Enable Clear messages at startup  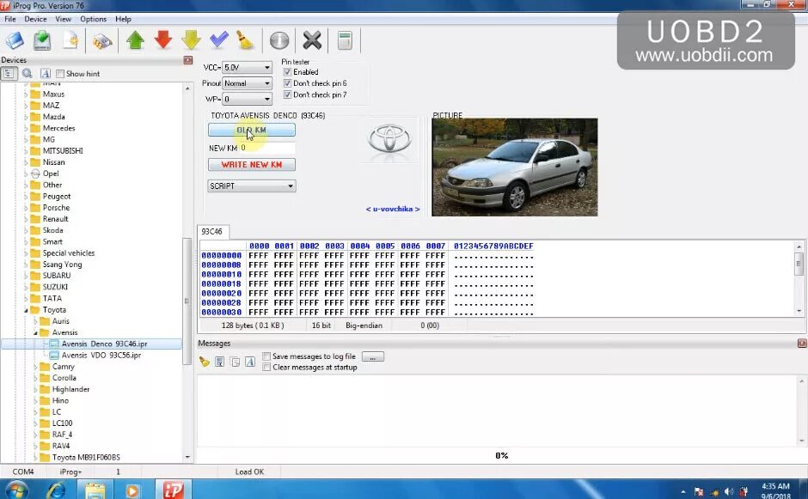click(266, 368)
